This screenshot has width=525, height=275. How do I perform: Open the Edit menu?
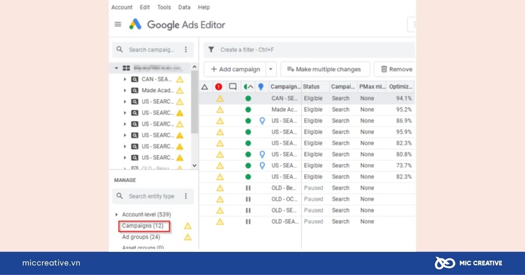click(145, 7)
